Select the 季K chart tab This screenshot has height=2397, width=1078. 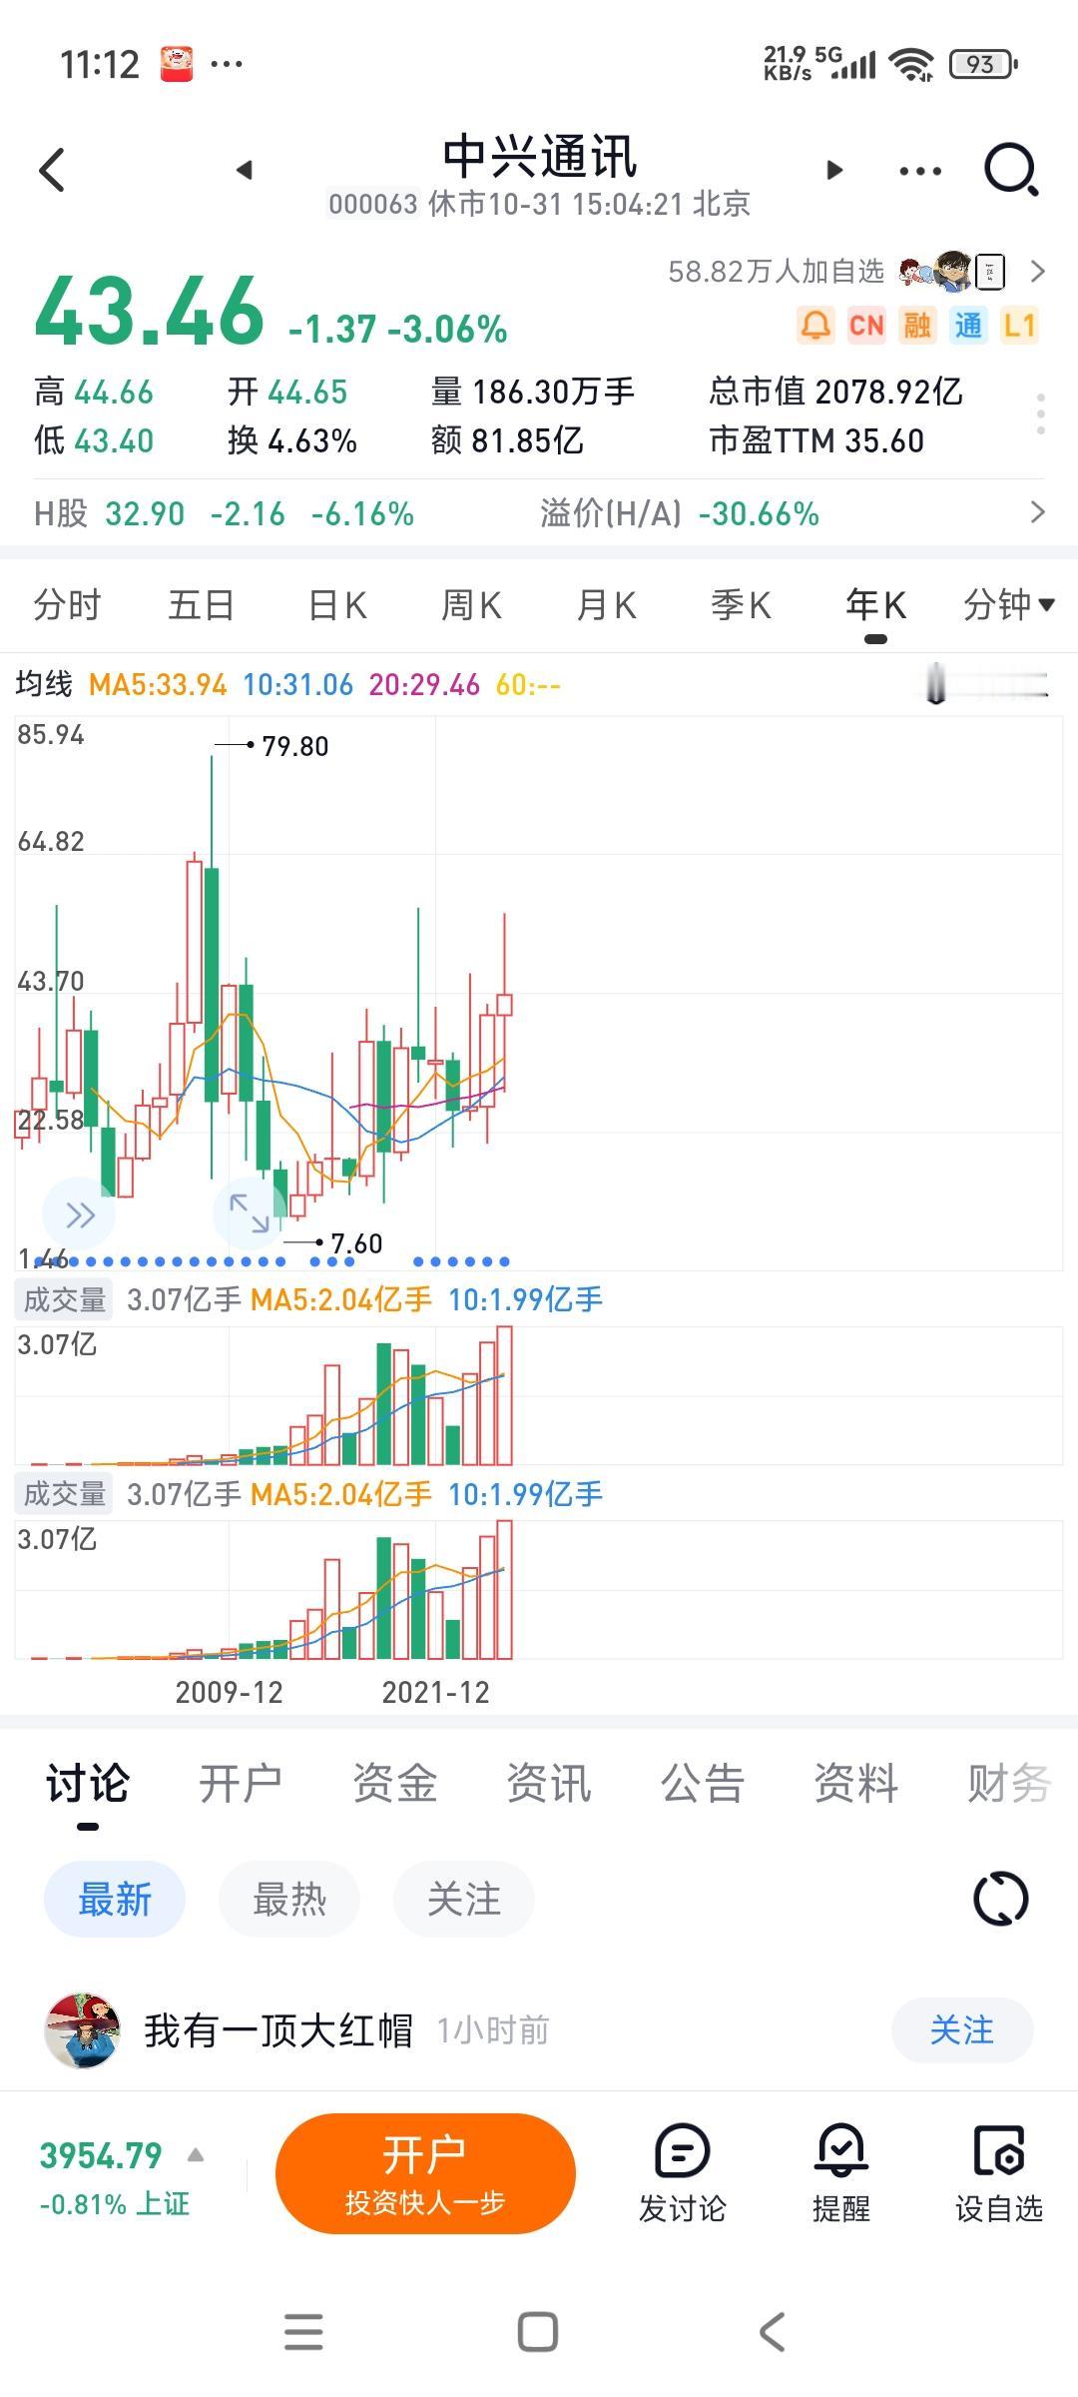click(x=741, y=605)
